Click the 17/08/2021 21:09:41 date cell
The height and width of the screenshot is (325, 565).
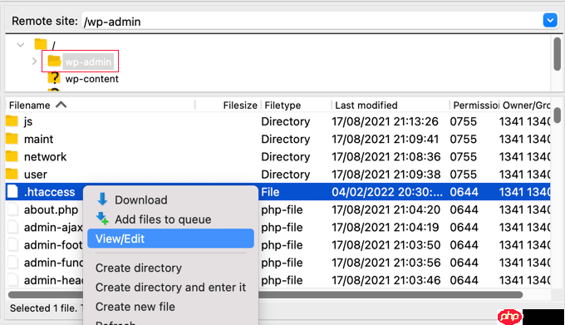pos(385,139)
